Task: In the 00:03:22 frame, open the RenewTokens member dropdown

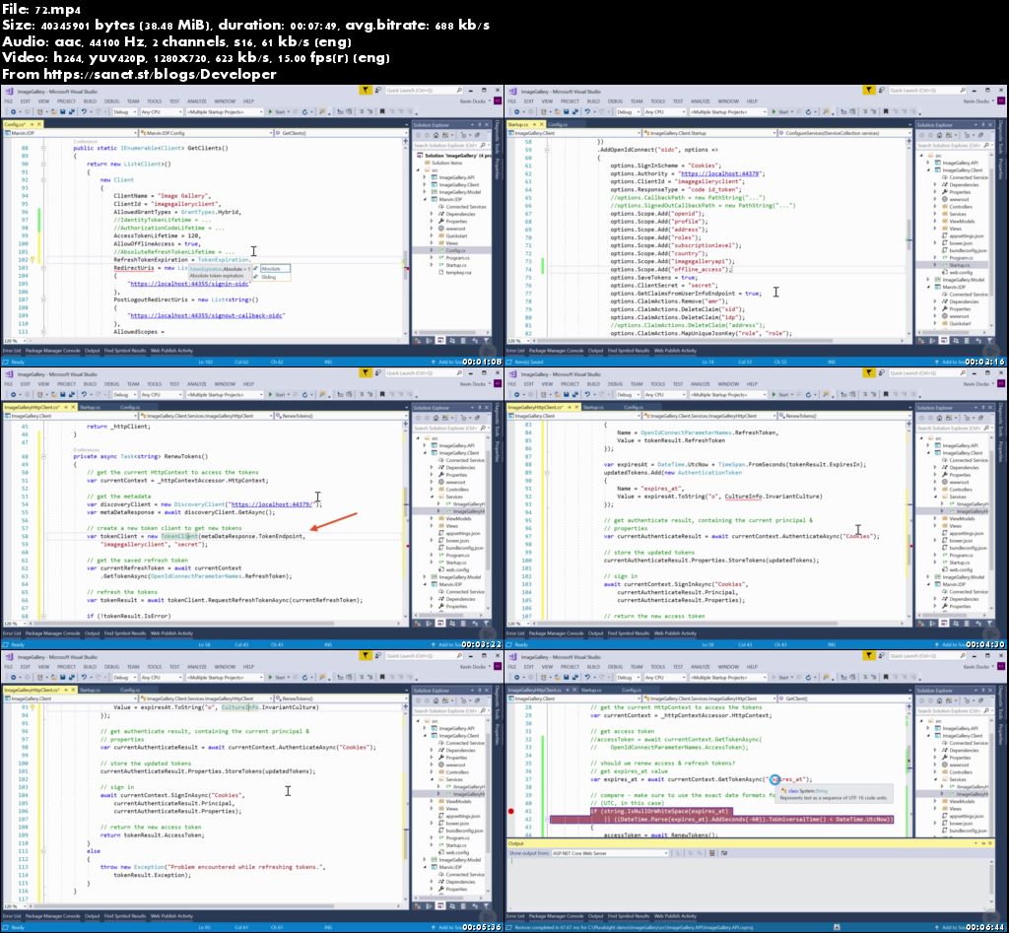Action: pyautogui.click(x=341, y=416)
